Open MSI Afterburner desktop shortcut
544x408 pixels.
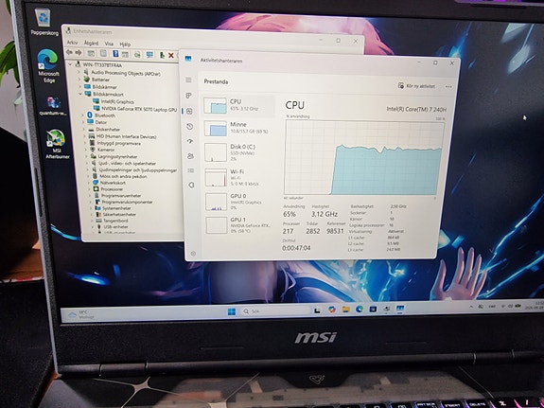pyautogui.click(x=57, y=144)
